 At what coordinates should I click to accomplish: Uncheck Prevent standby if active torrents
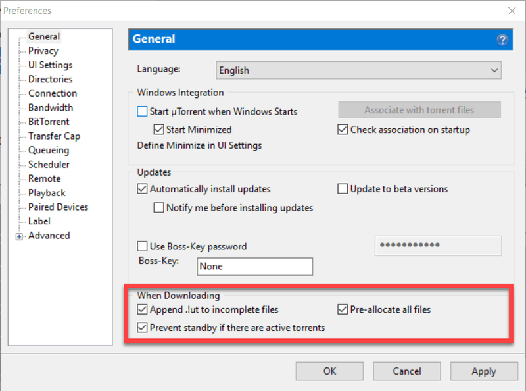pyautogui.click(x=142, y=327)
